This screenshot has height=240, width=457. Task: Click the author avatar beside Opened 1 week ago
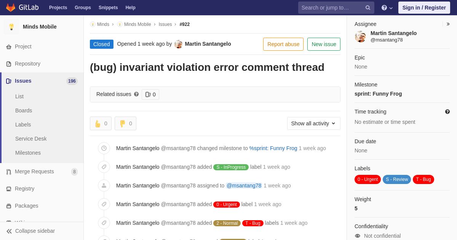click(178, 44)
